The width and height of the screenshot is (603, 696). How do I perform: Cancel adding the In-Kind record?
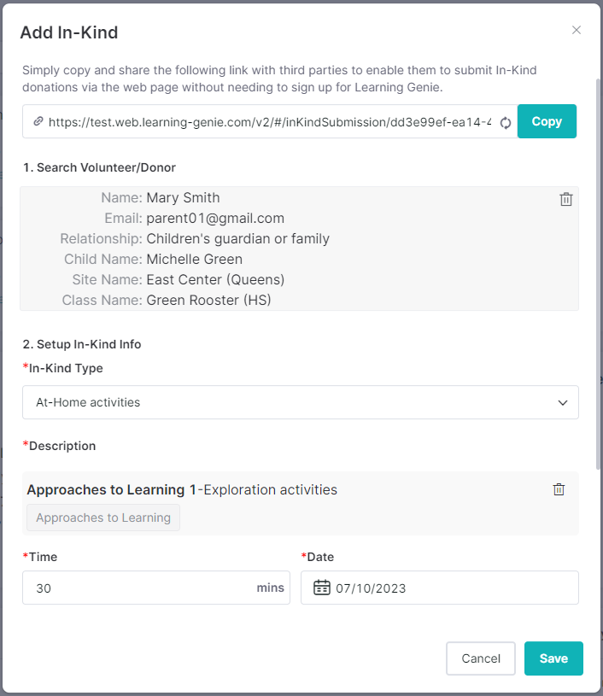click(481, 658)
